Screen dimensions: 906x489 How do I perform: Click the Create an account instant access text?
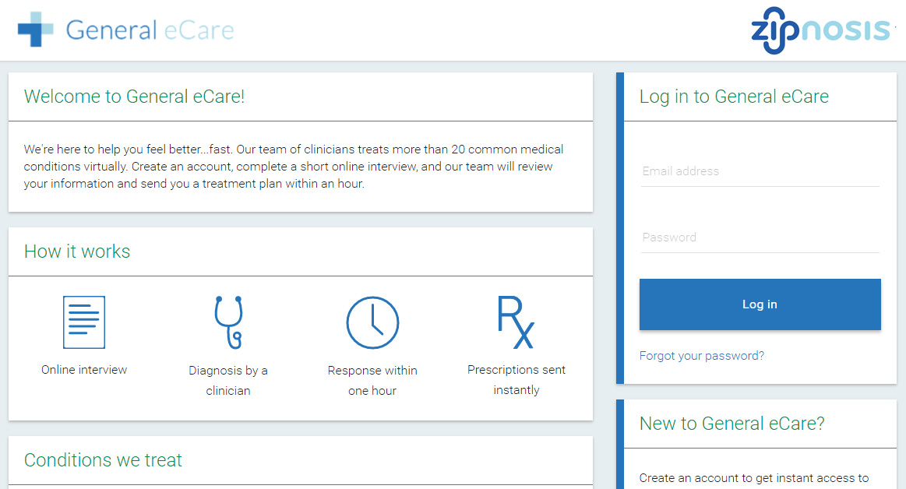coord(754,479)
